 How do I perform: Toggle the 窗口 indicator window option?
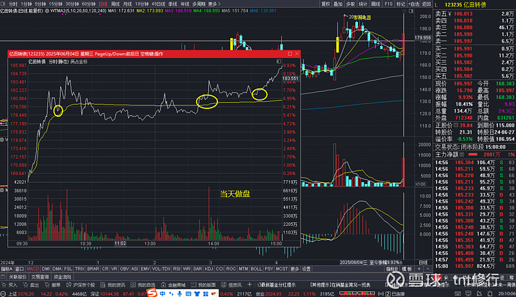pyautogui.click(x=19, y=269)
